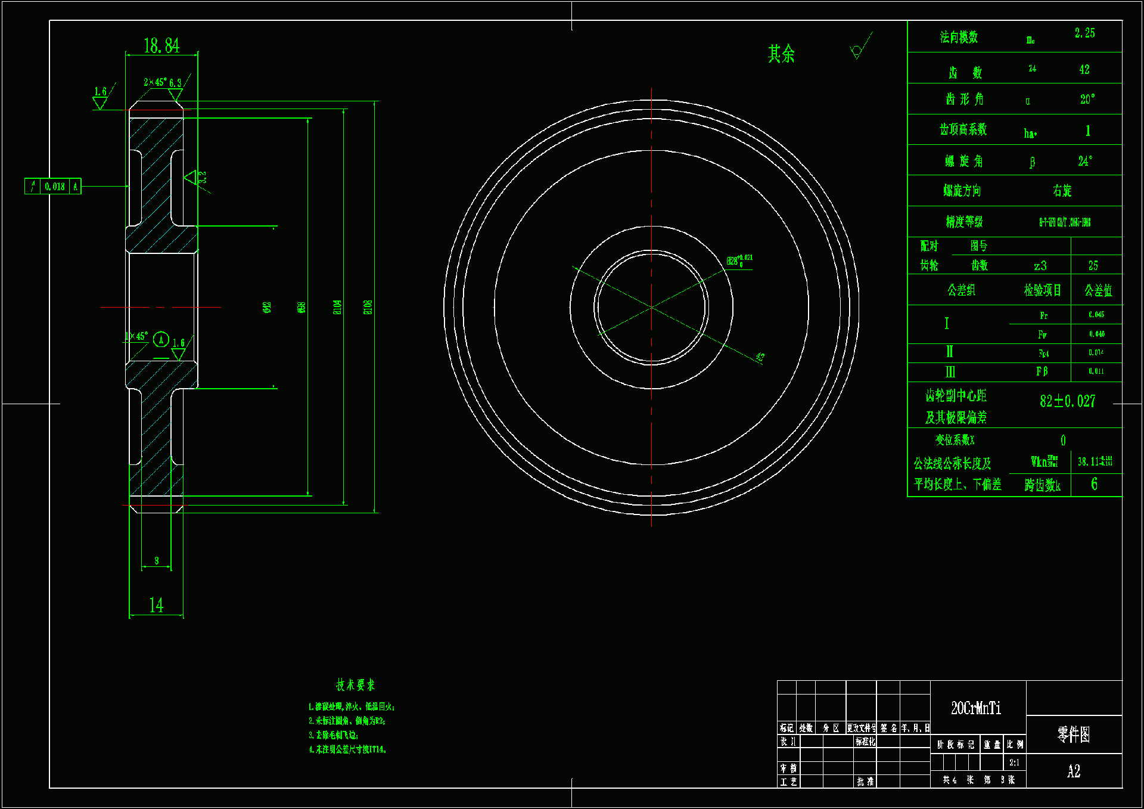Viewport: 1144px width, 809px height.
Task: Select the 2×45° chamfer annotation
Action: pos(155,82)
